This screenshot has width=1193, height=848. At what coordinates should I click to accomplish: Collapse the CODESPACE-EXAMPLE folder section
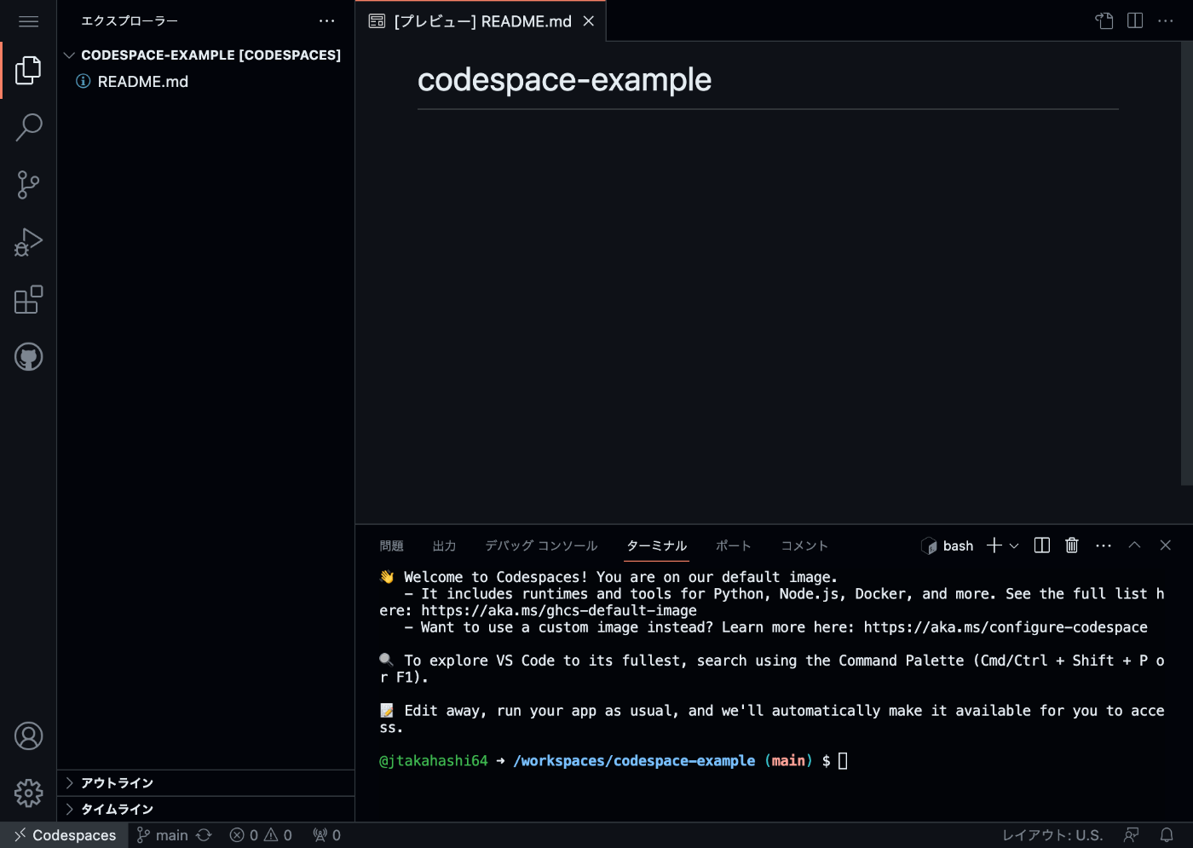pyautogui.click(x=205, y=55)
